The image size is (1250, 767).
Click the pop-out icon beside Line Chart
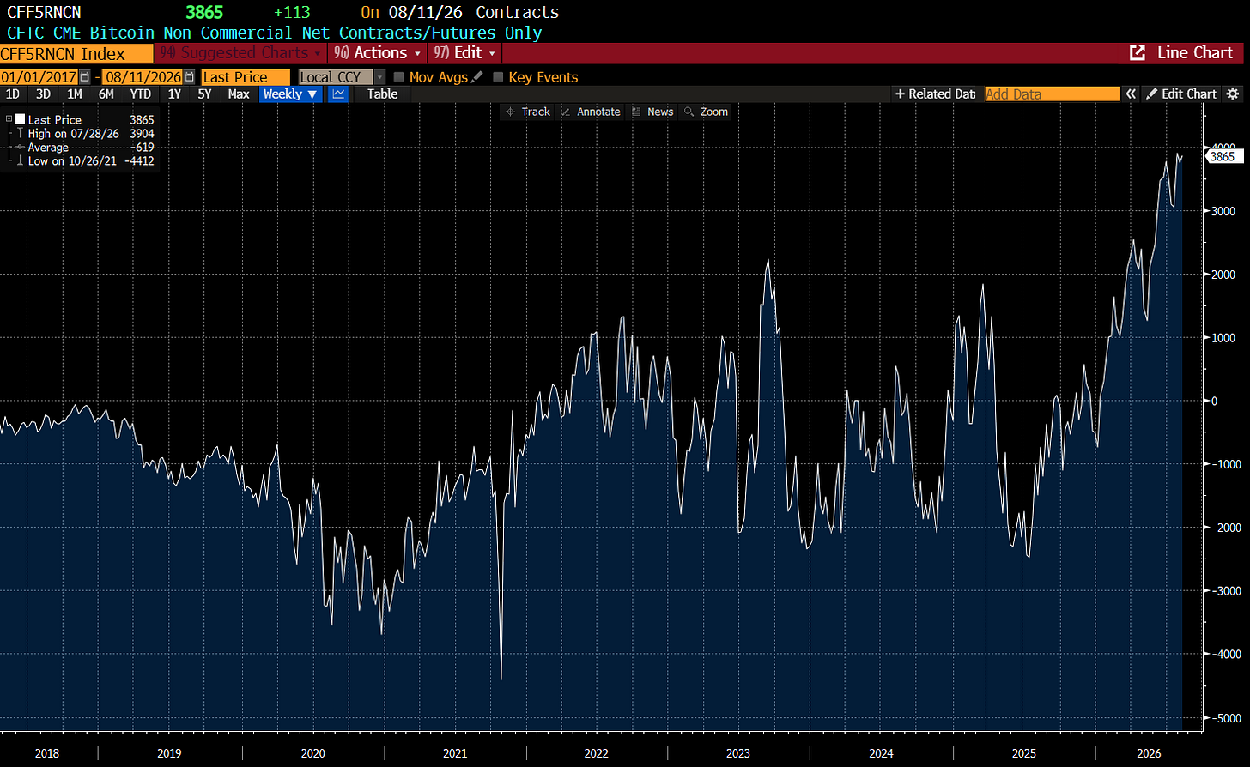click(1138, 53)
